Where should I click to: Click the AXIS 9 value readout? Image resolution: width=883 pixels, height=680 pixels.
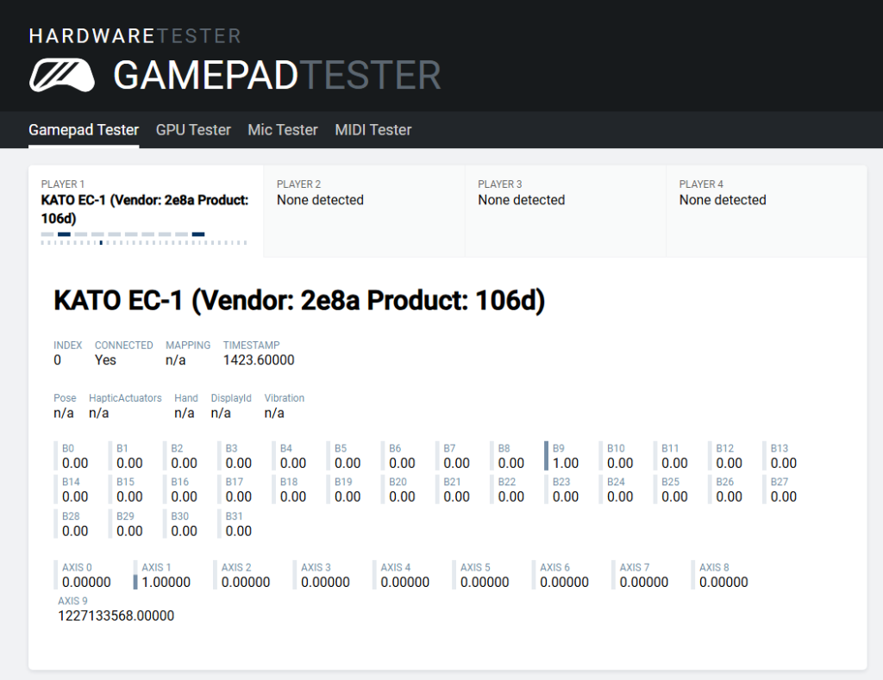point(116,615)
